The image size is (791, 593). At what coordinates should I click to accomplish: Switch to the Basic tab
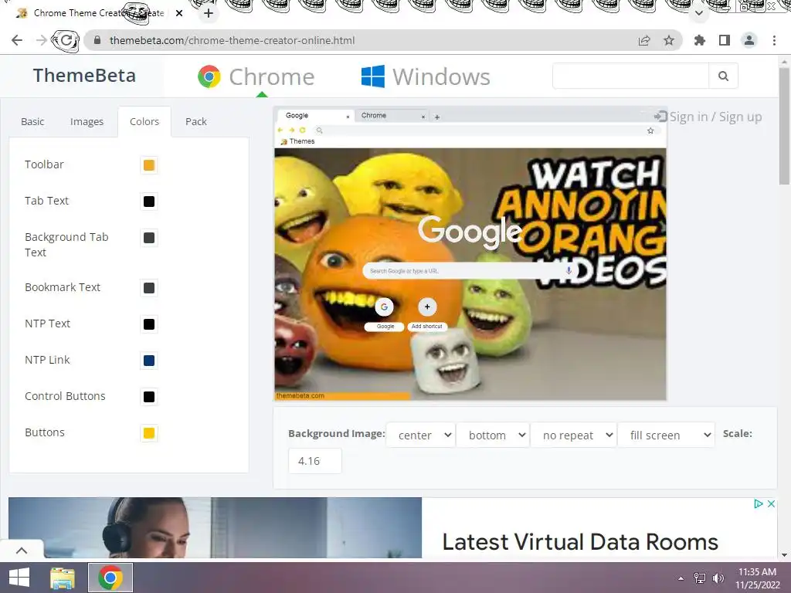[x=32, y=121]
